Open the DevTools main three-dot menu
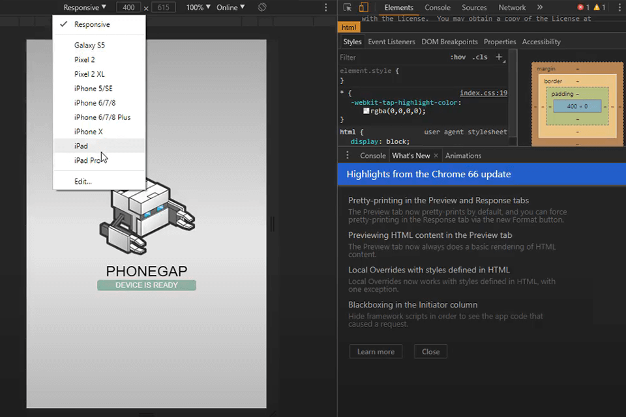 tap(619, 7)
